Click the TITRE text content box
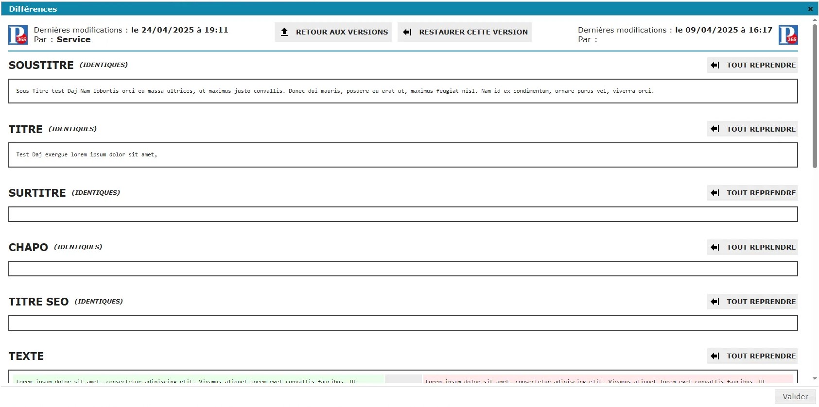819x407 pixels. (x=402, y=155)
